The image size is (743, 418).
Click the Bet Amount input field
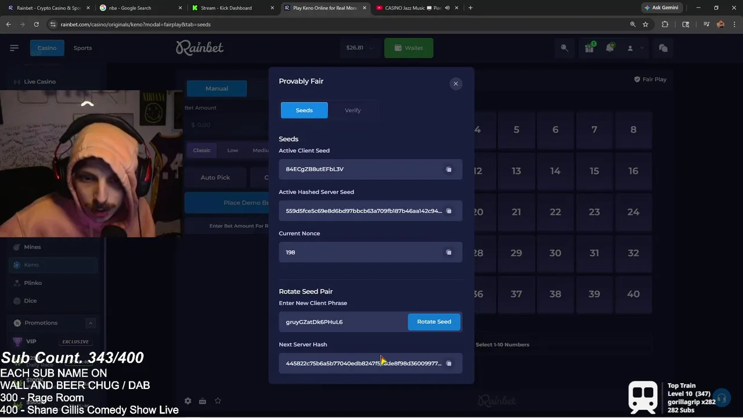(x=228, y=125)
